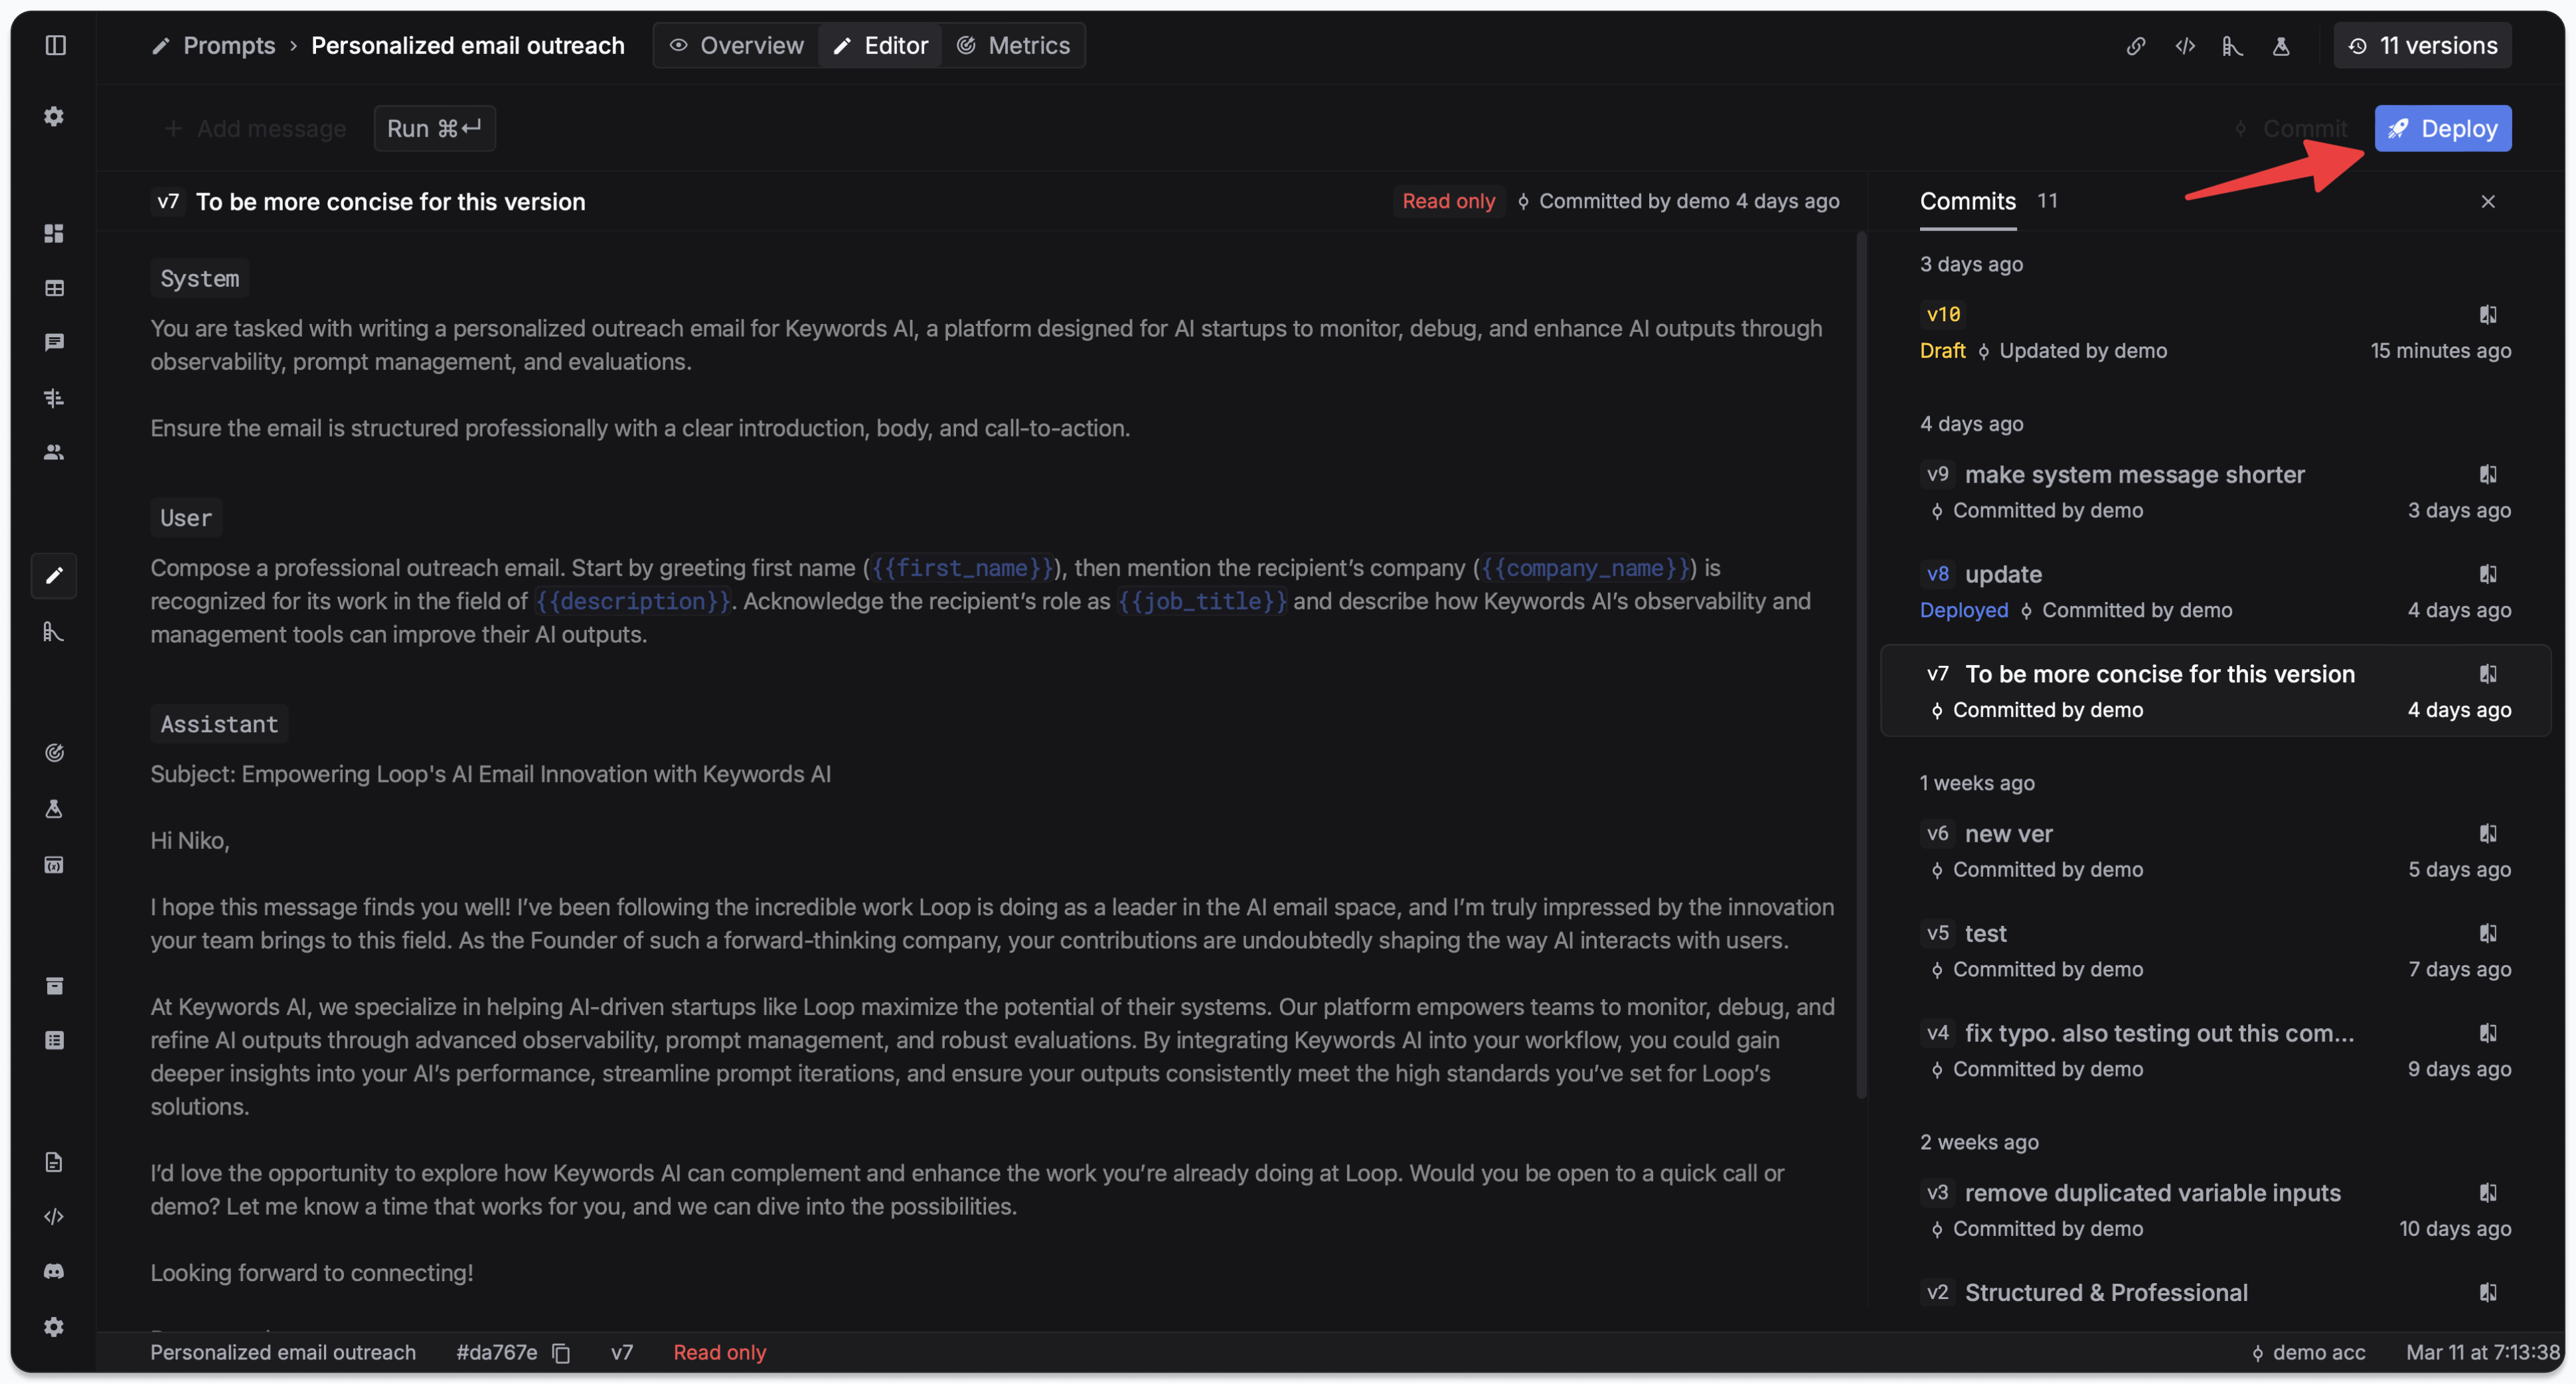Open the document docs icon in sidebar
Screen dimensions: 2576x1384
54,1161
